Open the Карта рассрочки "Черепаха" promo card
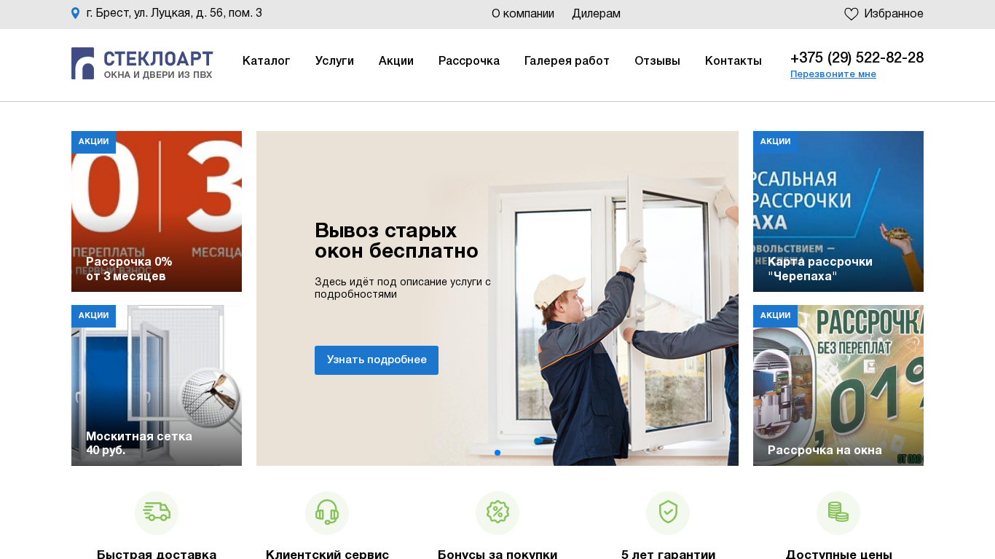 pos(838,211)
